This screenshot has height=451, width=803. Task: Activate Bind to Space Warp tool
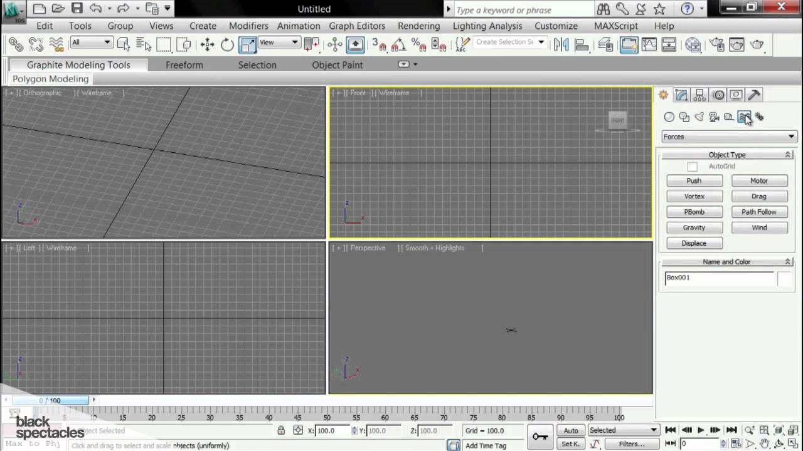[56, 44]
